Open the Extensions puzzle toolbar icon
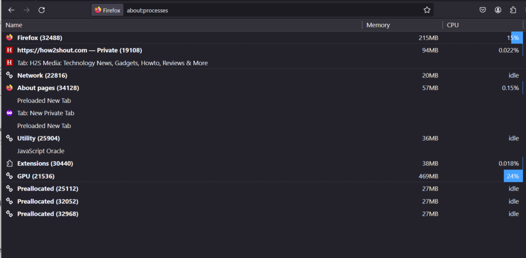 (x=513, y=10)
